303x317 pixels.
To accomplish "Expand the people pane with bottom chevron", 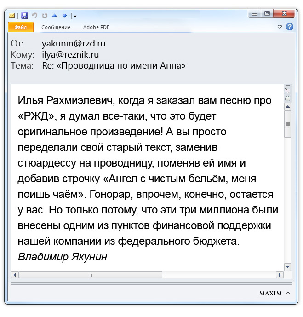I will (x=288, y=292).
